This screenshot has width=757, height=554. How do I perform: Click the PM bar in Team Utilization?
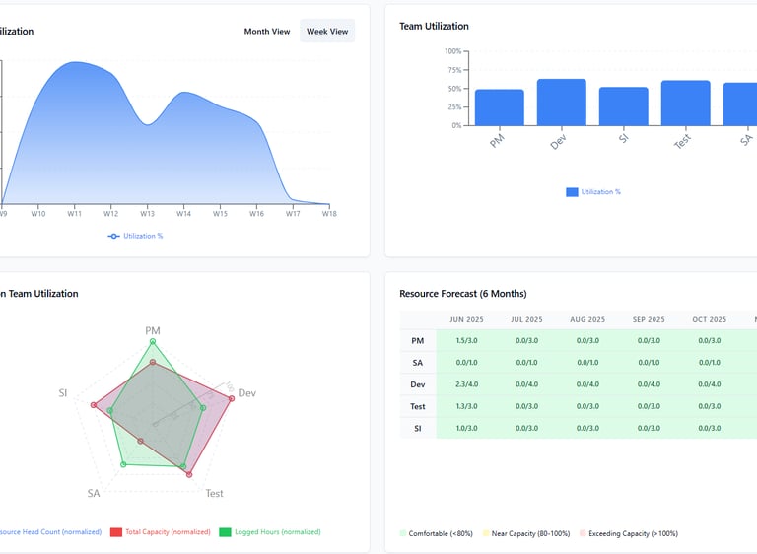499,107
